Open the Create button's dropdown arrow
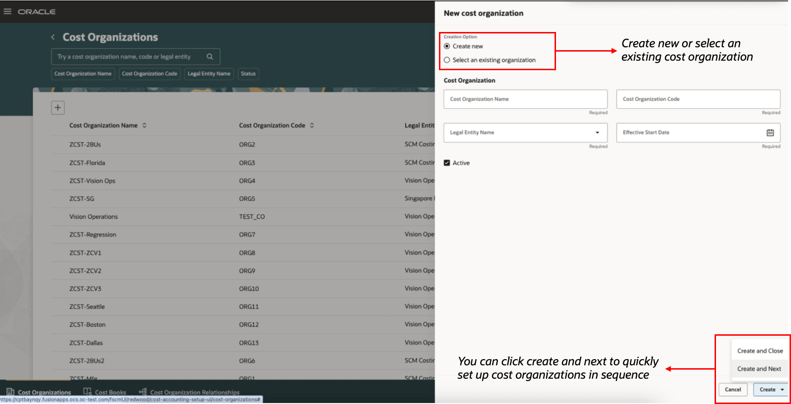This screenshot has height=404, width=791. 782,390
